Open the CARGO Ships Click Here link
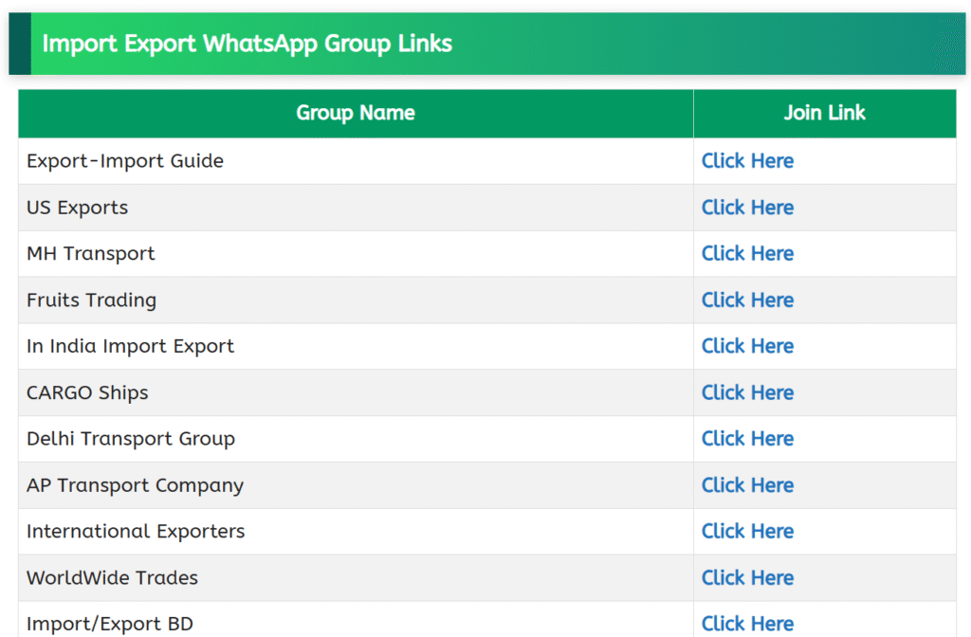Image resolution: width=971 pixels, height=637 pixels. pyautogui.click(x=747, y=392)
